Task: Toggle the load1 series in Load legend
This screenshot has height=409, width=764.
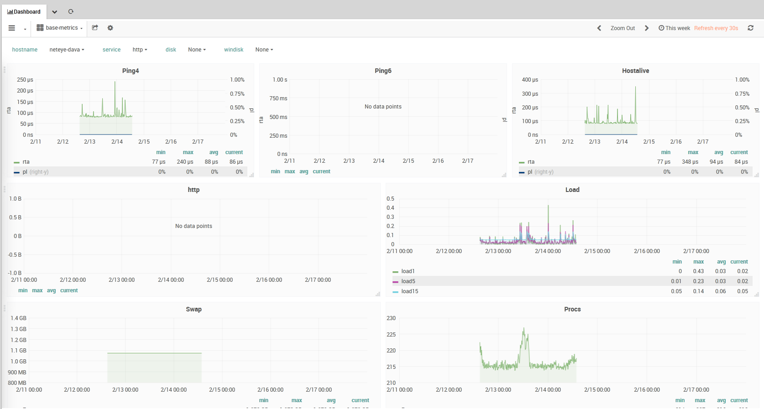Action: click(x=408, y=271)
